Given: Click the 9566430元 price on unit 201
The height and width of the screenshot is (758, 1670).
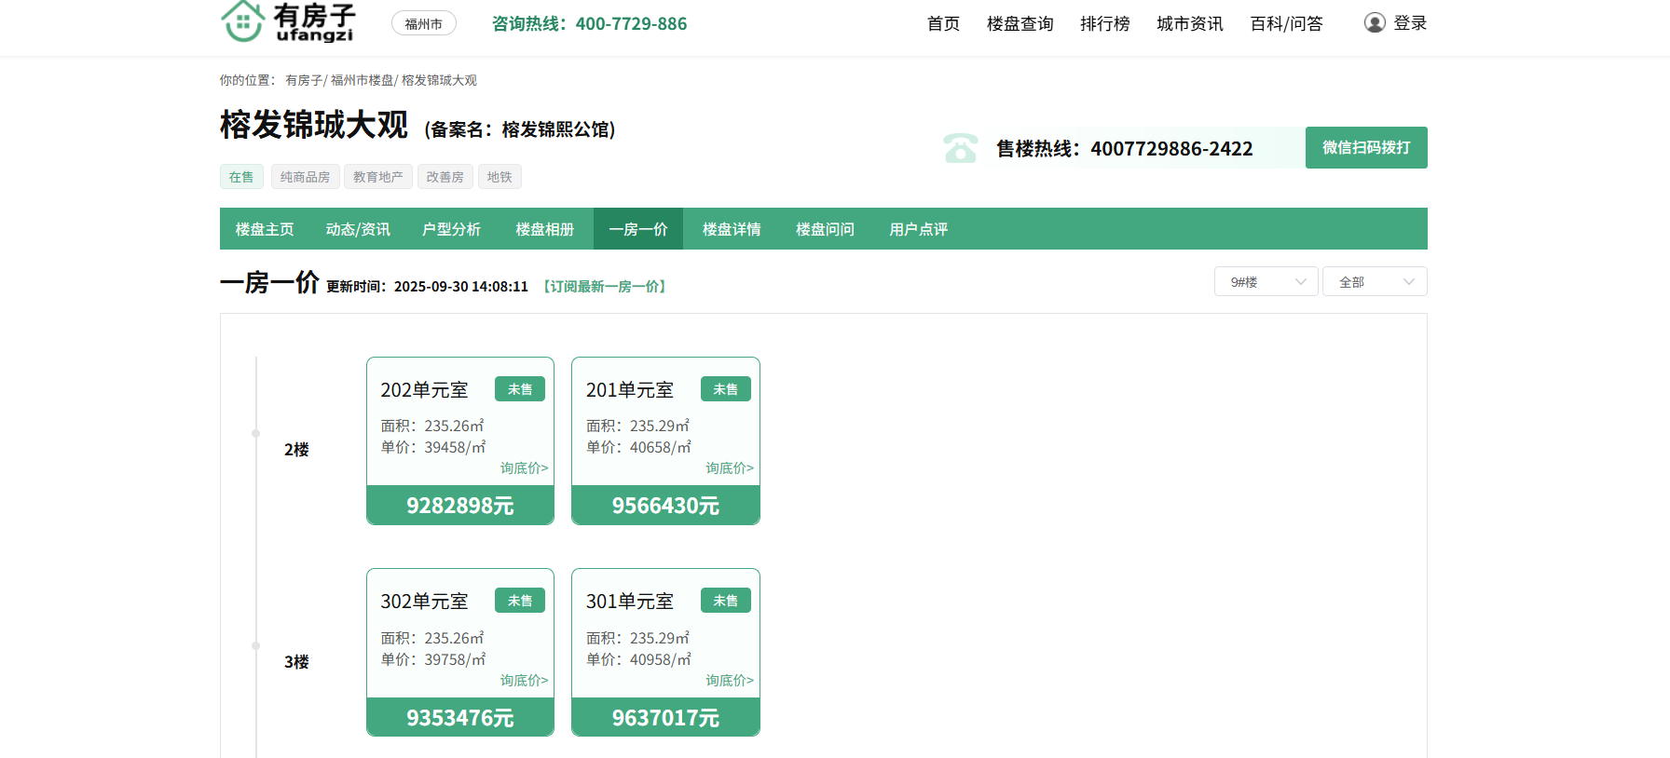Looking at the screenshot, I should coord(665,506).
